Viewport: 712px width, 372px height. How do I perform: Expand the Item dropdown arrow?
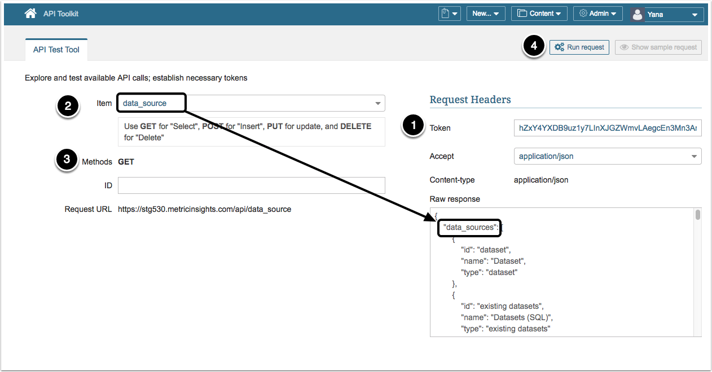tap(377, 104)
